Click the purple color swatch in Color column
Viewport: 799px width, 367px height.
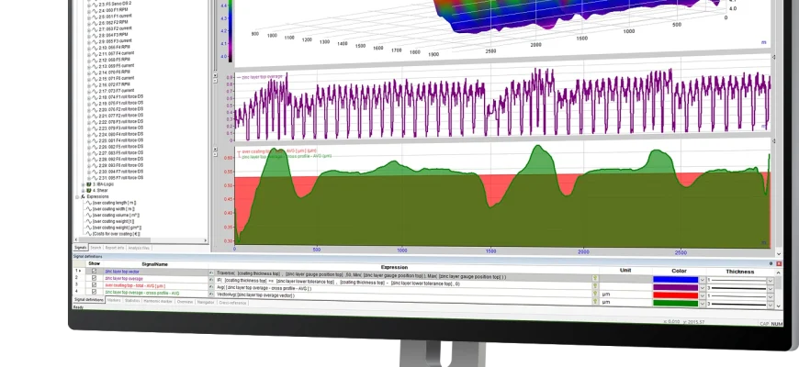(x=675, y=287)
